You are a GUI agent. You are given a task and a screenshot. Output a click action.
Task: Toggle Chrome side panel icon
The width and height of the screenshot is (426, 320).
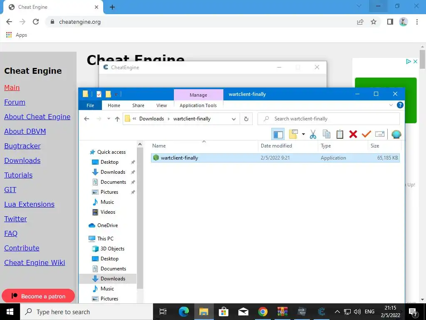point(390,22)
